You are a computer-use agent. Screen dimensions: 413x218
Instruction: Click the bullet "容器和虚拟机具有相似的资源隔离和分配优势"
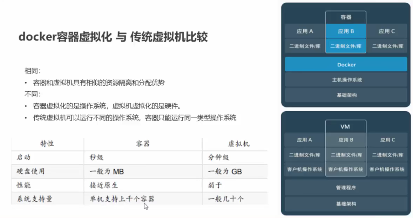click(x=99, y=83)
